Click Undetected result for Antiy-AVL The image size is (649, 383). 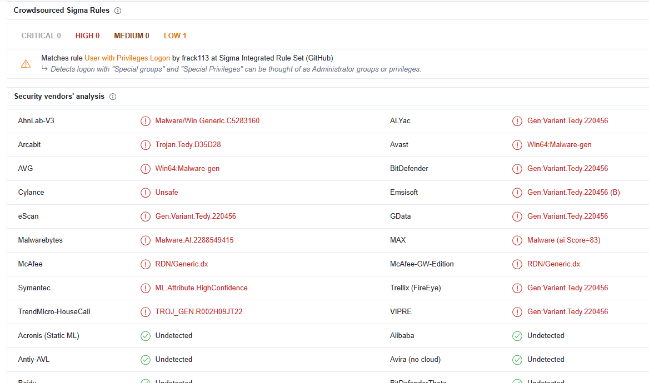pos(174,360)
